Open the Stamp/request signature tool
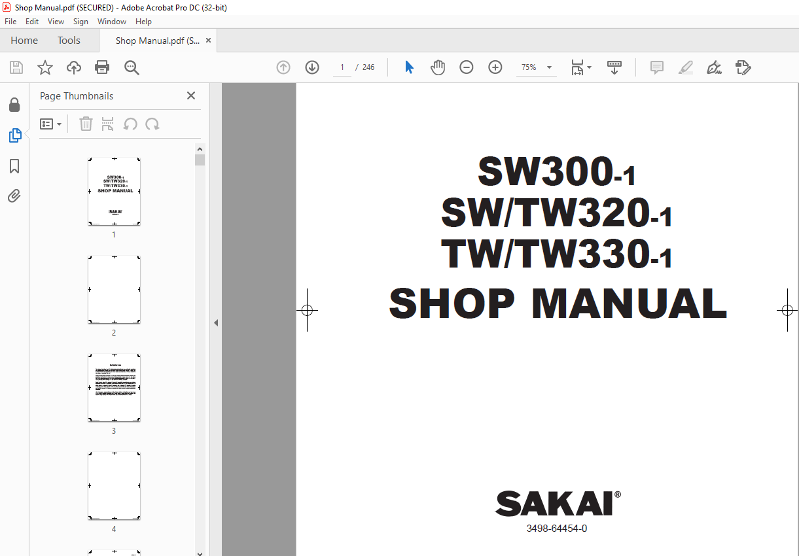 (x=743, y=67)
